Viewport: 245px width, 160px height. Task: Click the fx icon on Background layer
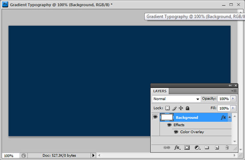tap(224, 117)
